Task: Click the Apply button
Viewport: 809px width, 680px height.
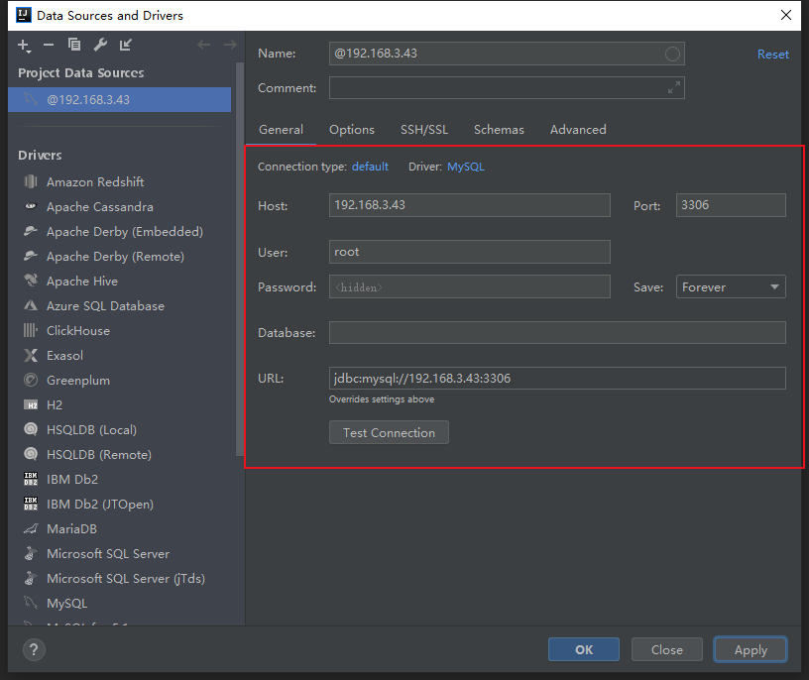Action: point(751,649)
